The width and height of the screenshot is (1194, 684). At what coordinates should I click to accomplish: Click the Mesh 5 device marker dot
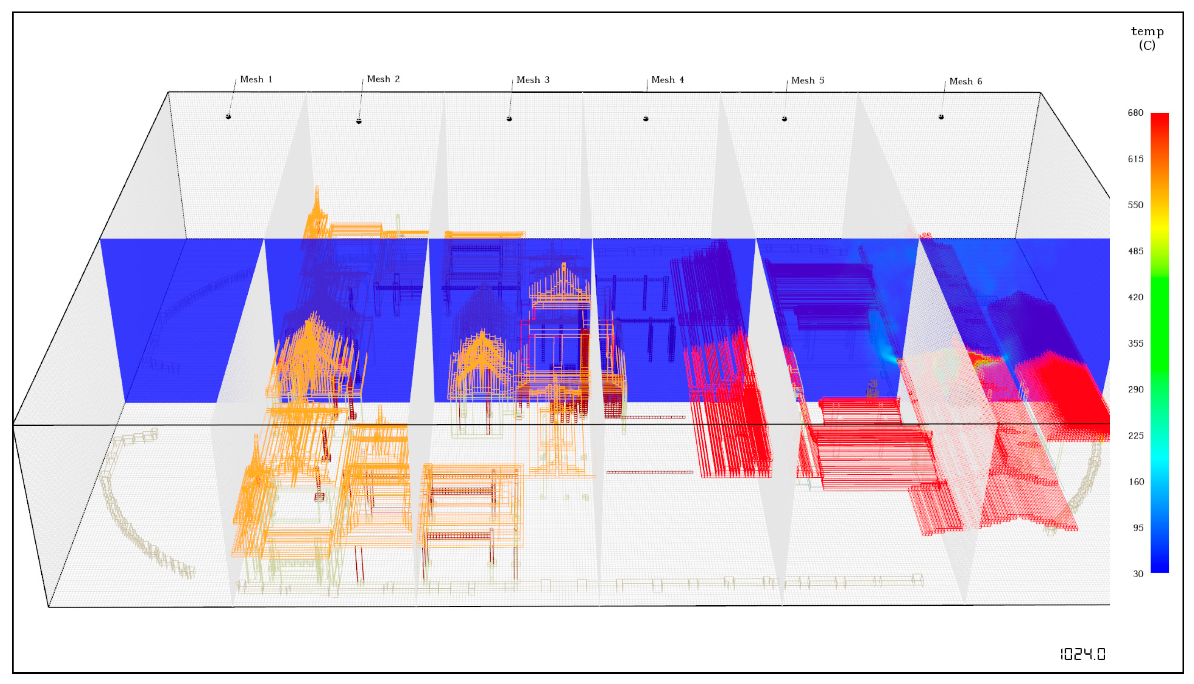(x=785, y=119)
